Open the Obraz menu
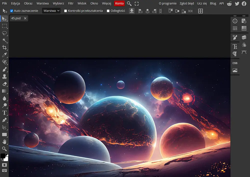Screen dimensions: 250x177 coord(28,3)
